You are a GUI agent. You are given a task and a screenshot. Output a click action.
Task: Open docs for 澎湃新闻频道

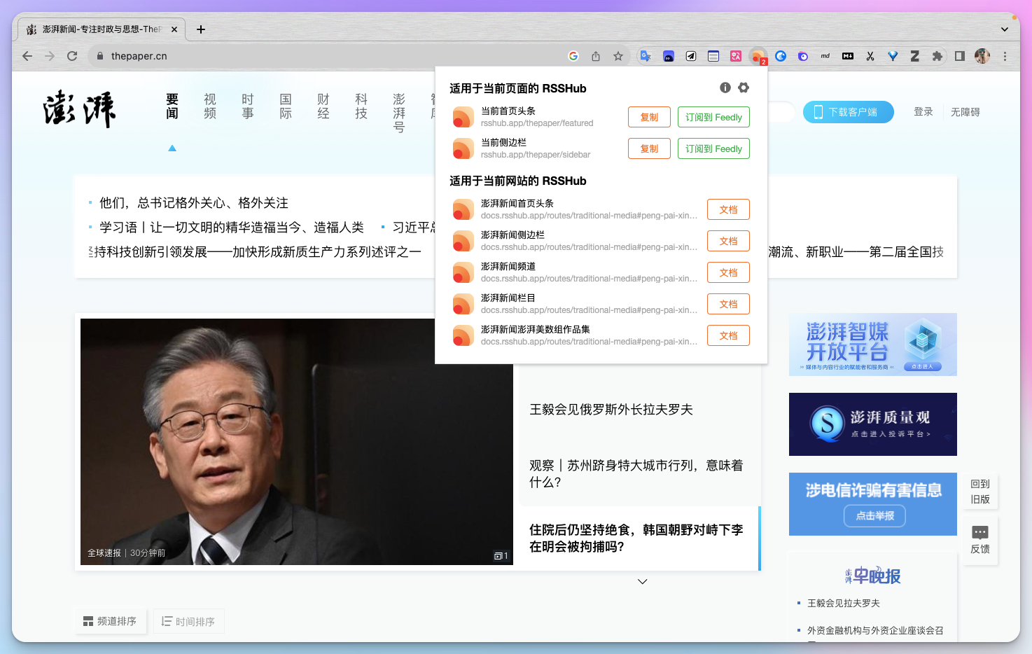(728, 272)
